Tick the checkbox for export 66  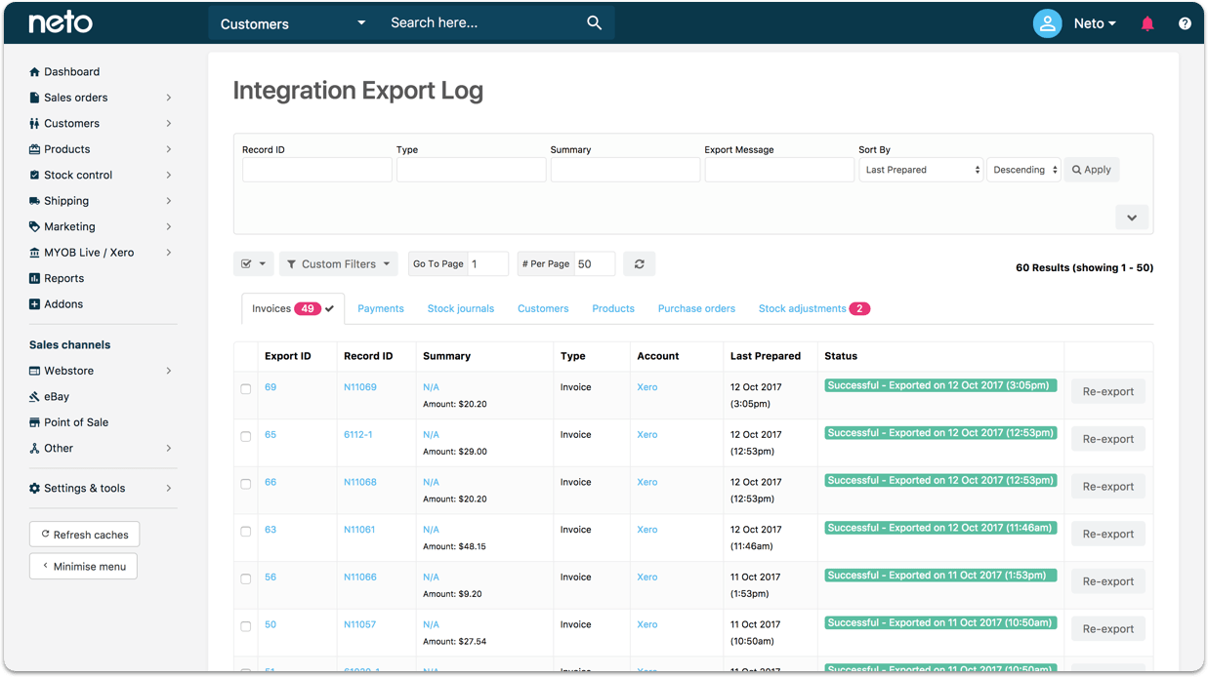(246, 485)
